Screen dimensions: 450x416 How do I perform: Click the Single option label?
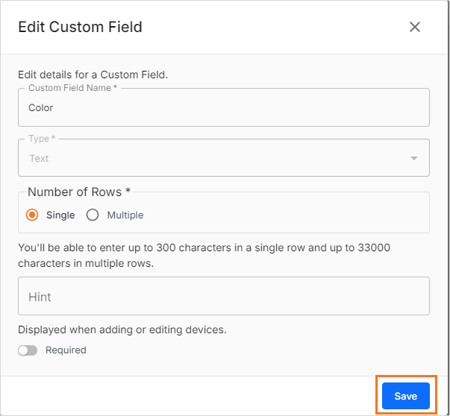60,215
